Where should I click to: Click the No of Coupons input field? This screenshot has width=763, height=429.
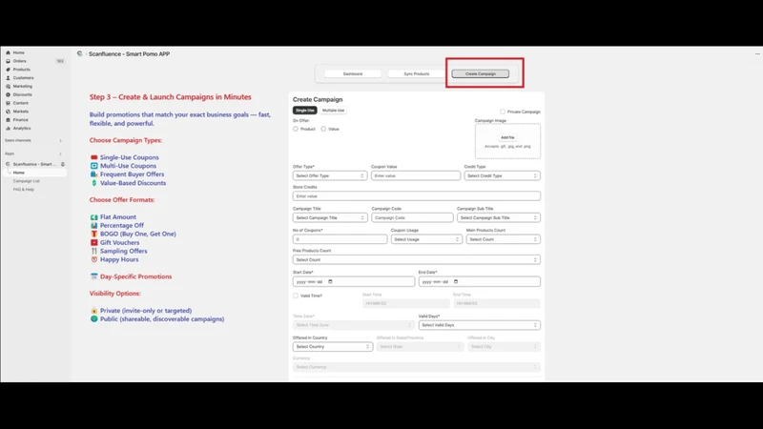coord(340,239)
